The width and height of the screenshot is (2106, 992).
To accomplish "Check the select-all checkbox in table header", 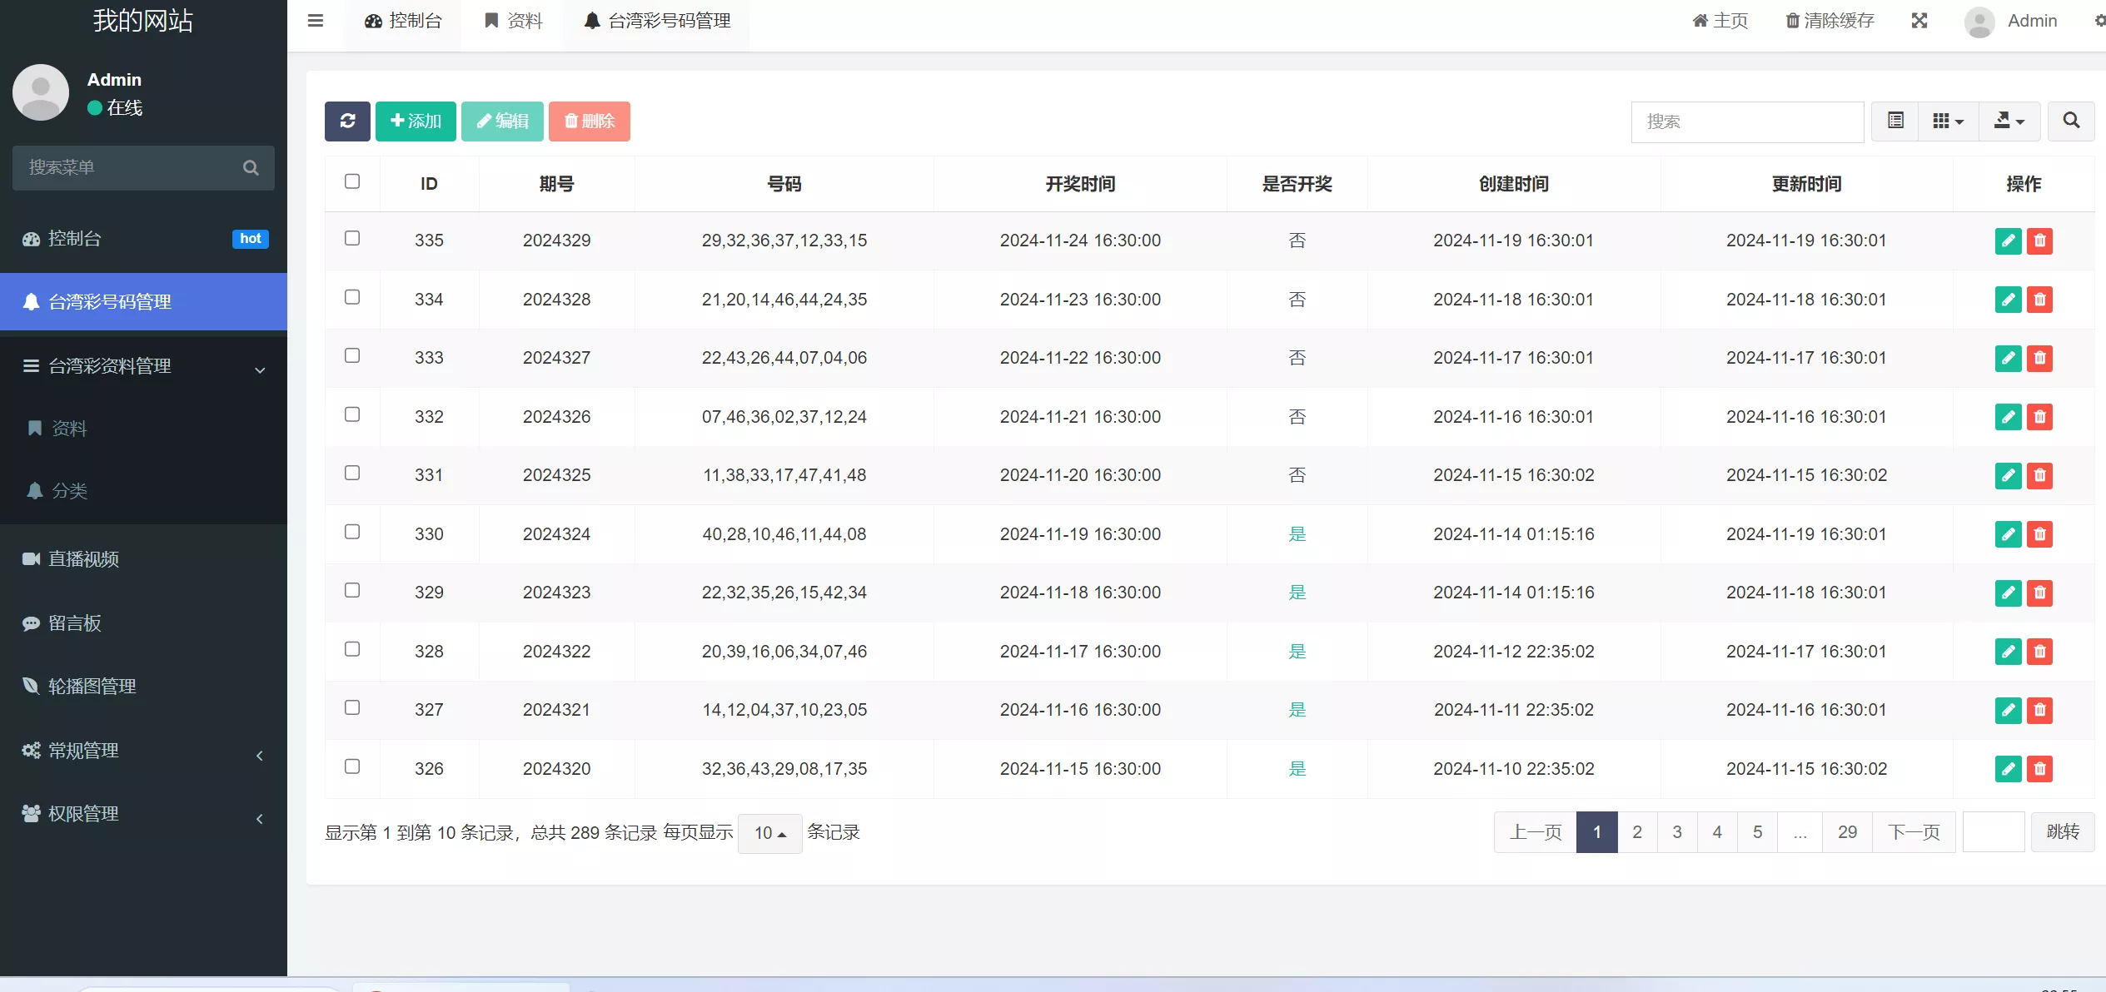I will (352, 181).
